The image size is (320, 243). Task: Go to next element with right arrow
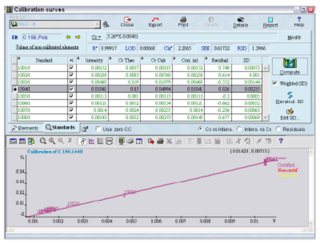click(x=78, y=37)
